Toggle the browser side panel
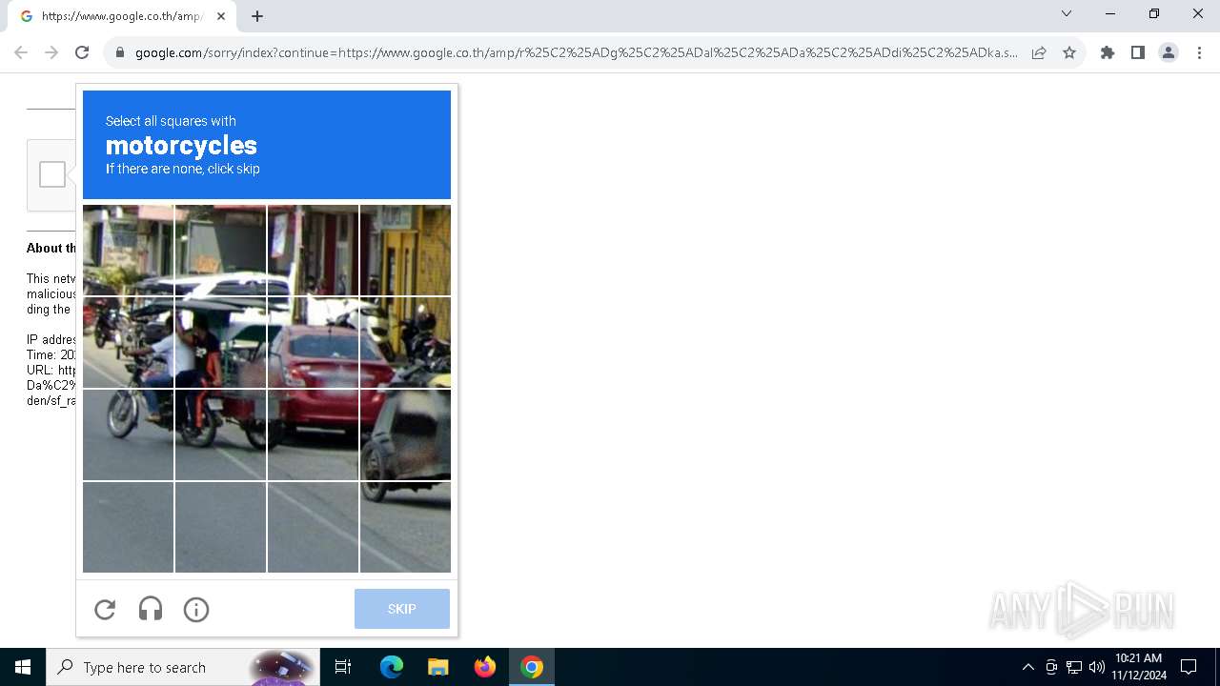The width and height of the screenshot is (1220, 686). 1138,52
